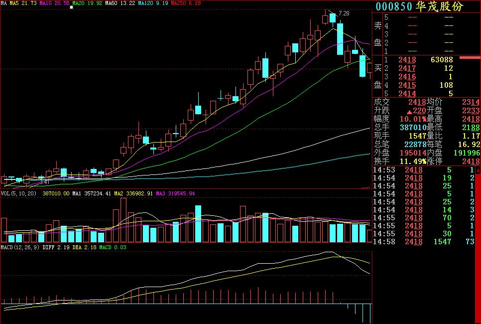Click the 量比 ratio 1.17
481x324 pixels.
[471, 136]
